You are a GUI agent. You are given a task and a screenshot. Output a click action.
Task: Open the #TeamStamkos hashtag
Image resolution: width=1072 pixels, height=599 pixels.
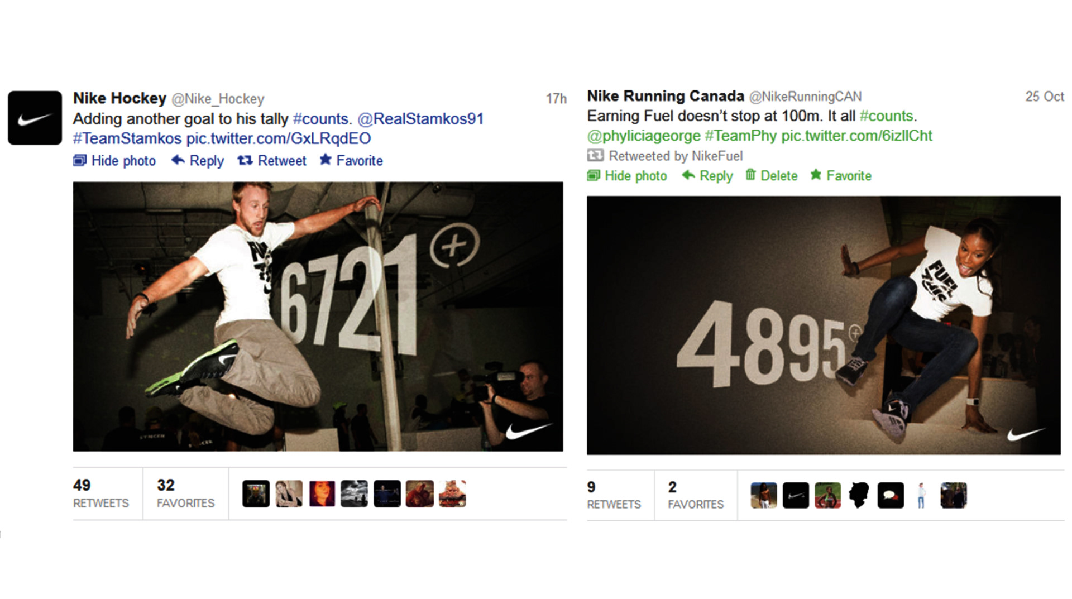click(127, 138)
